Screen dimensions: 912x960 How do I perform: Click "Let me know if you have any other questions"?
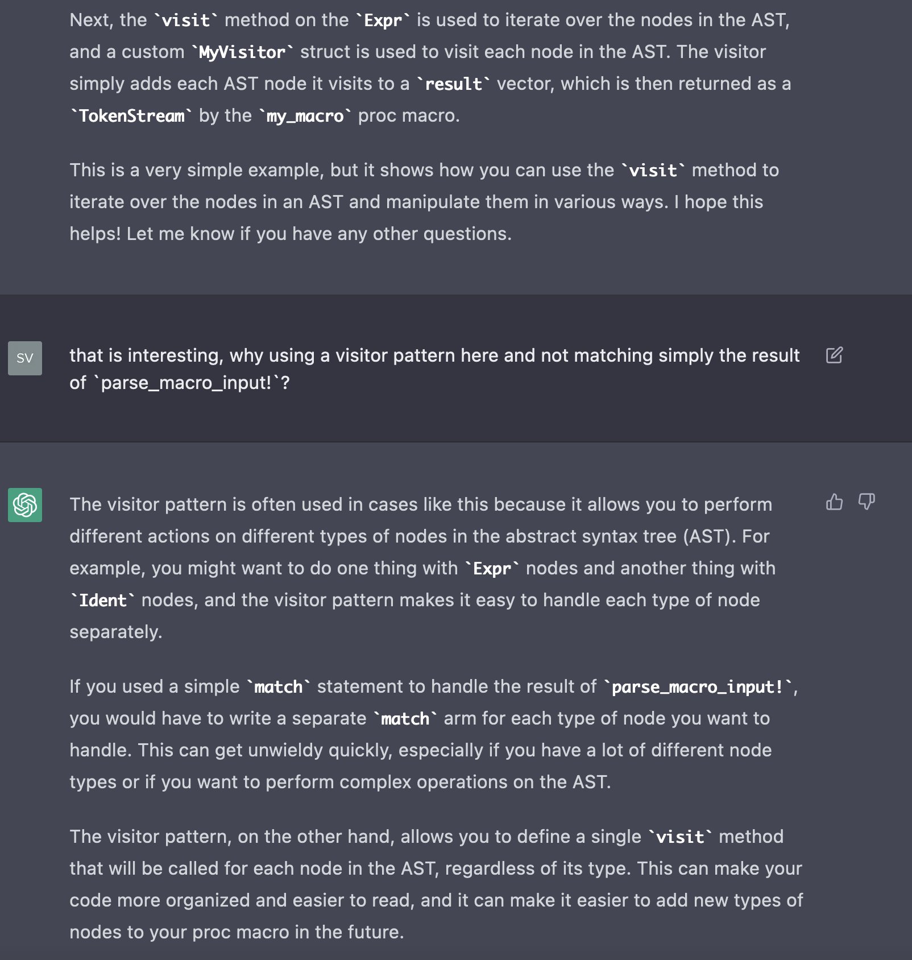(318, 234)
